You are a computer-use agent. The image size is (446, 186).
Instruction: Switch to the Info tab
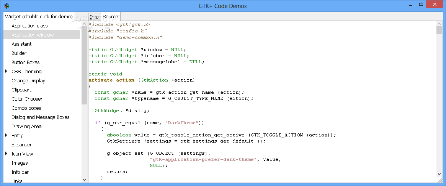tap(94, 17)
